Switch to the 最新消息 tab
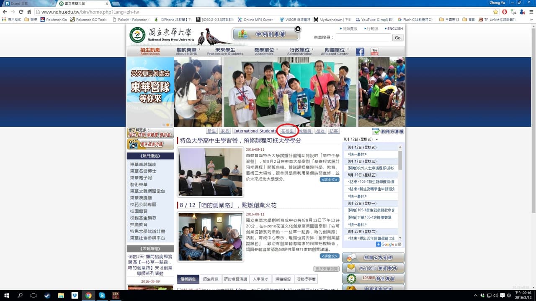The height and width of the screenshot is (301, 536). pos(188,279)
